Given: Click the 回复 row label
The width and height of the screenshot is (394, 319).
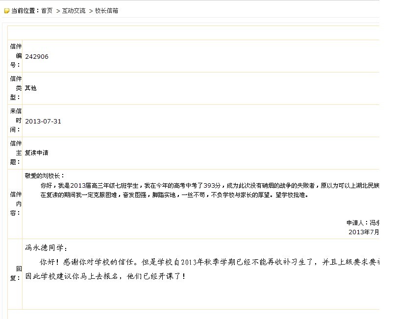Looking at the screenshot, I should (19, 273).
